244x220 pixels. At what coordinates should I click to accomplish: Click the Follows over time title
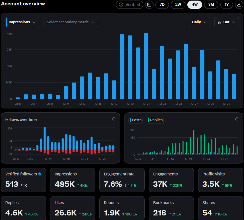coord(21,120)
